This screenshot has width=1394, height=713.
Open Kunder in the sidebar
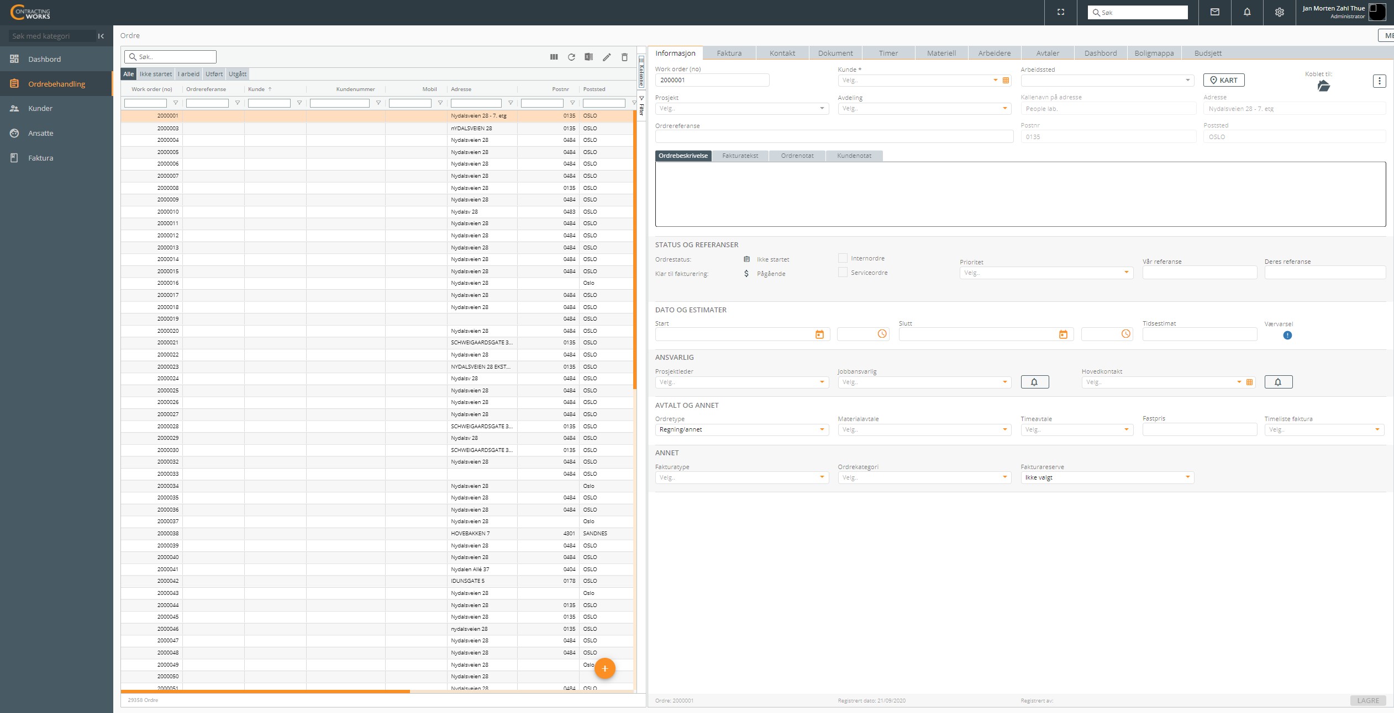point(40,108)
